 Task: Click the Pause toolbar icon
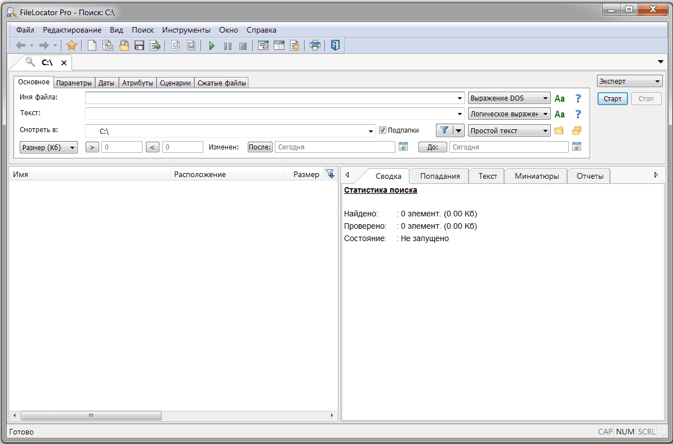click(228, 46)
